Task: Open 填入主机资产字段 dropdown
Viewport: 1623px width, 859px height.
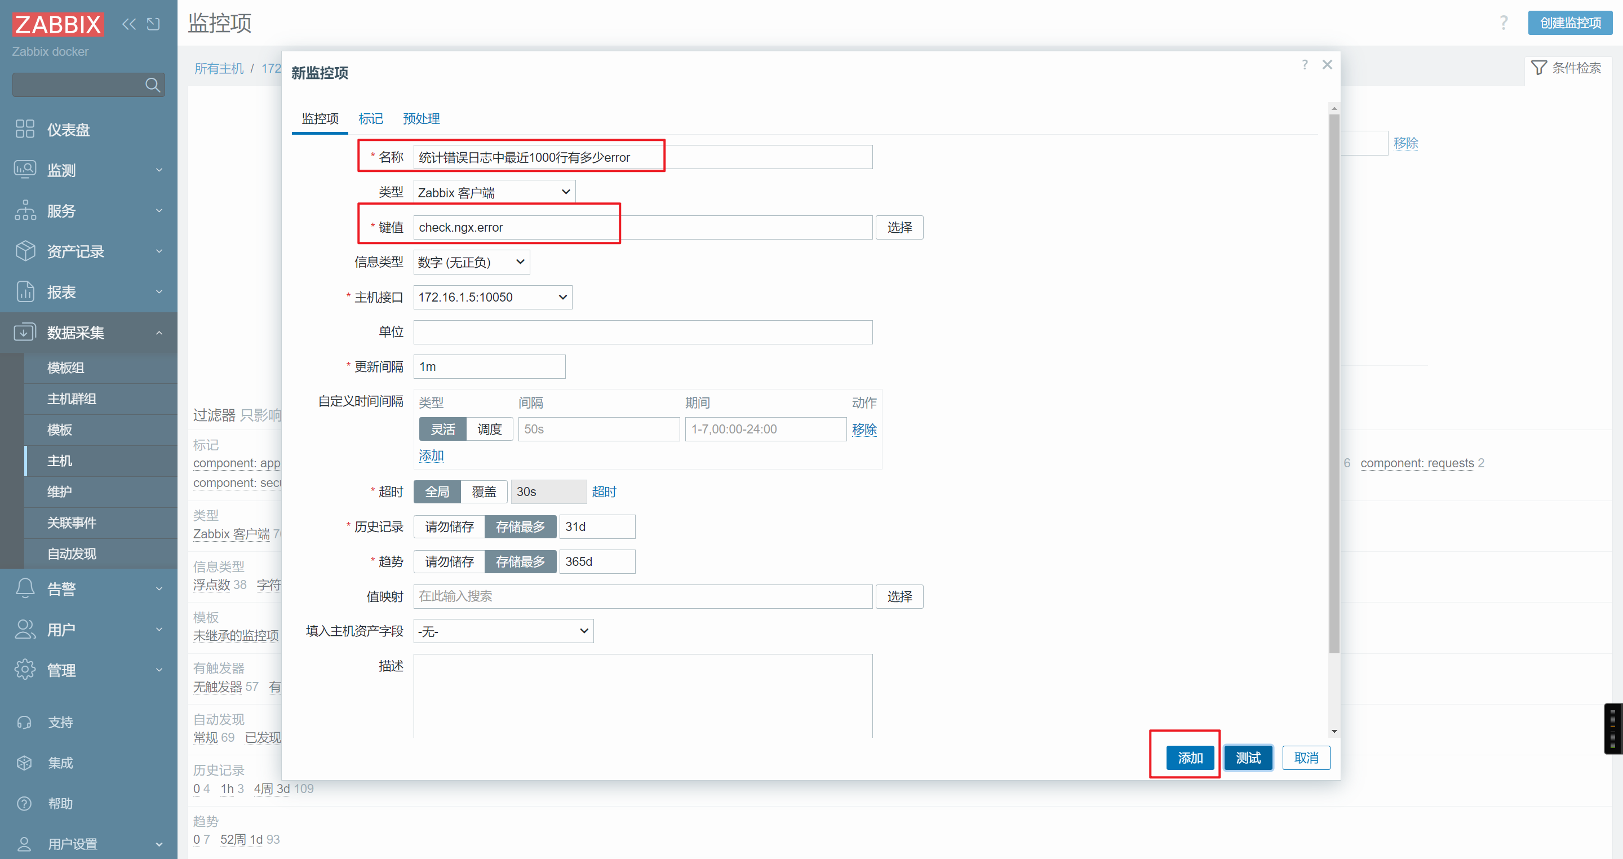Action: tap(503, 631)
